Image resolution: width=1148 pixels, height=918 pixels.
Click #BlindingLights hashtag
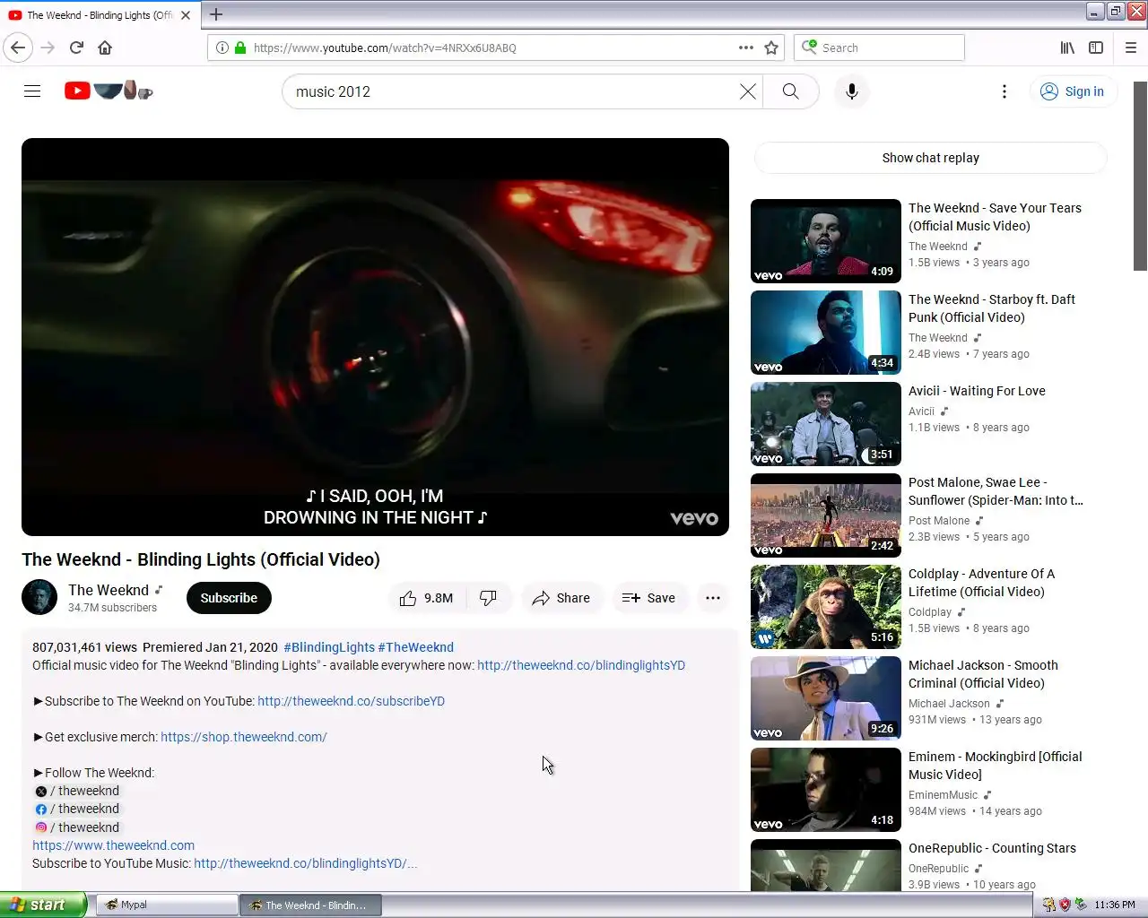coord(329,647)
